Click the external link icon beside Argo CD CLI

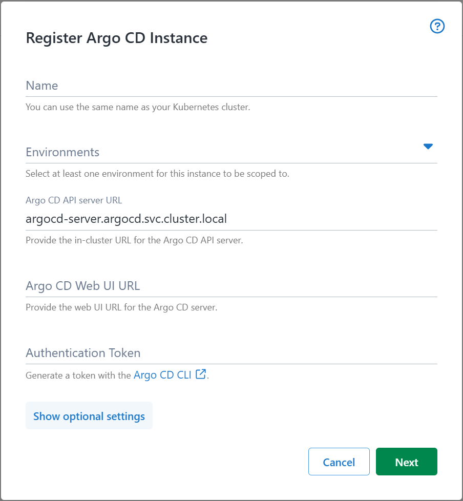point(201,374)
